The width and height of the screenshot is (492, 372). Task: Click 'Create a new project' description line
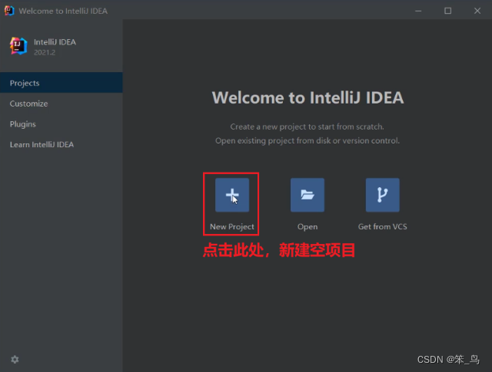tap(307, 127)
